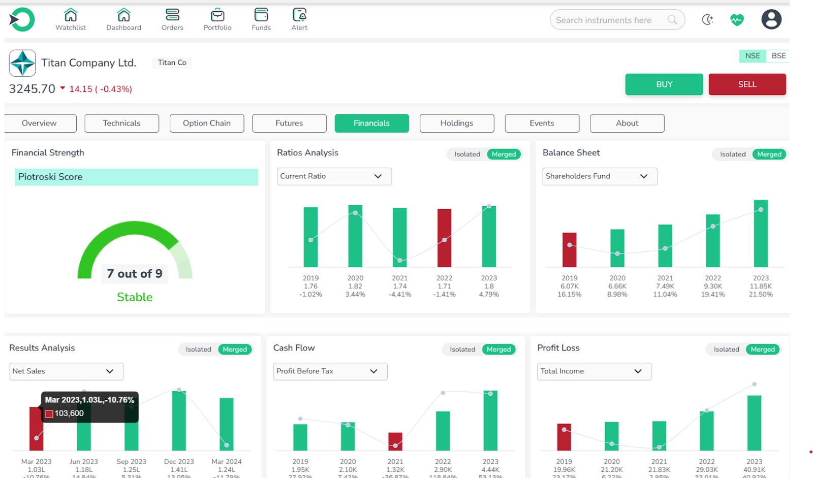Click the search magnifier icon

[x=672, y=20]
